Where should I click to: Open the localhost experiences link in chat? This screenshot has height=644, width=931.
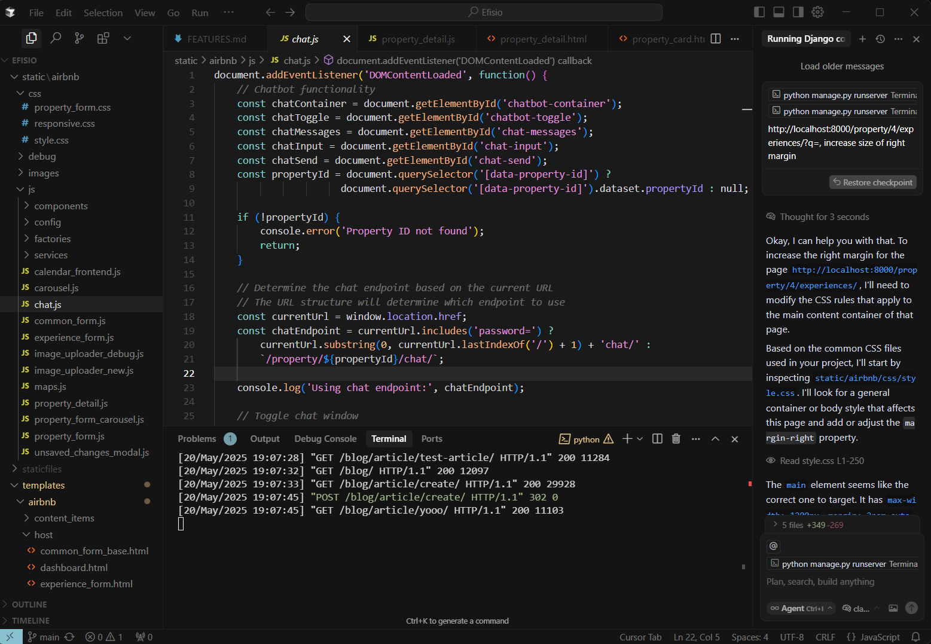[841, 277]
